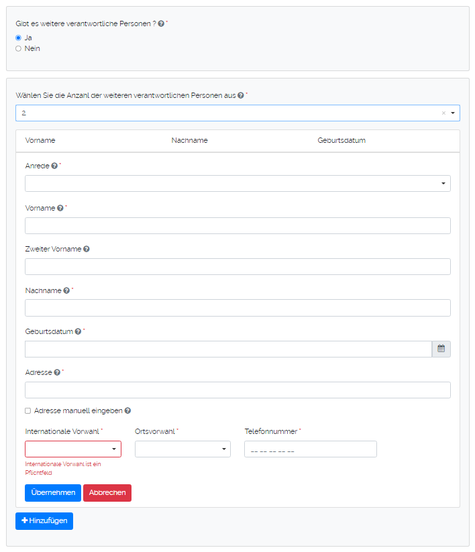Select the Nein radio button
The image size is (475, 552).
tap(18, 48)
